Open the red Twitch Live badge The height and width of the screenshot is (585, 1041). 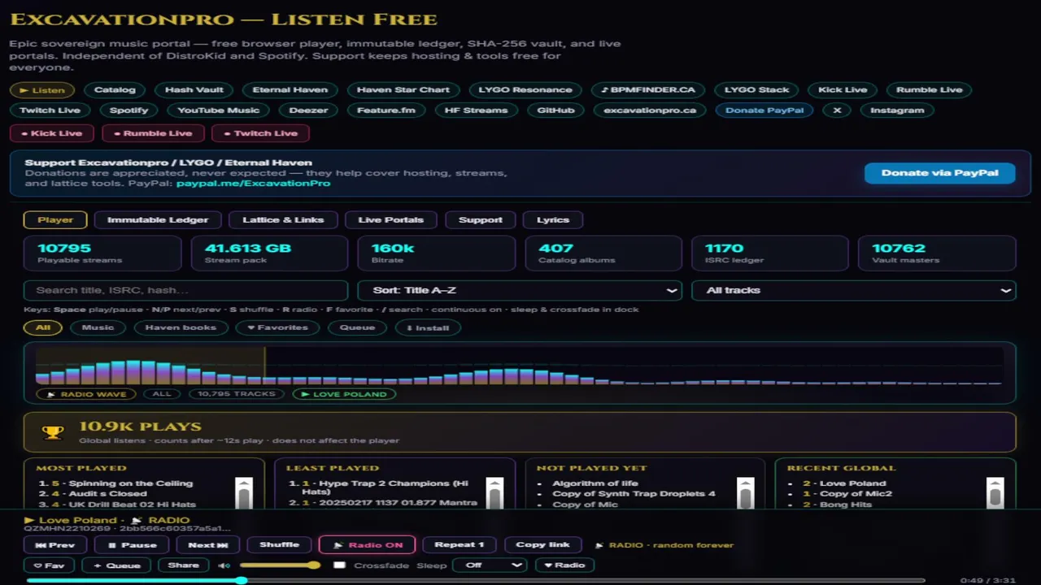tap(260, 133)
